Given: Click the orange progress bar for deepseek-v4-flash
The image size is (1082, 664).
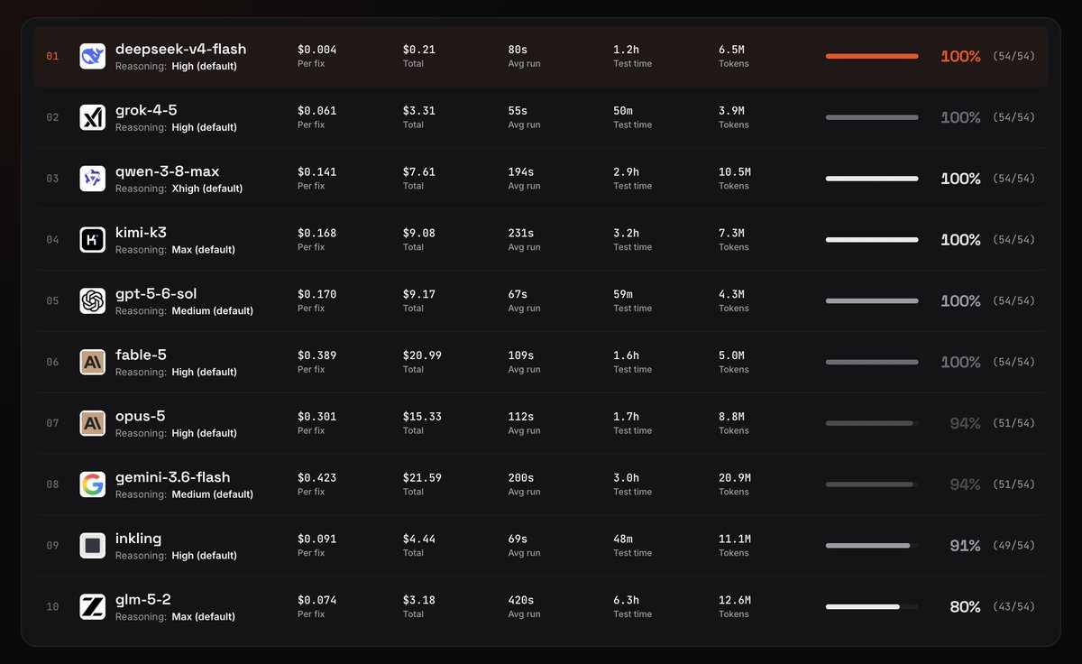Looking at the screenshot, I should point(872,56).
